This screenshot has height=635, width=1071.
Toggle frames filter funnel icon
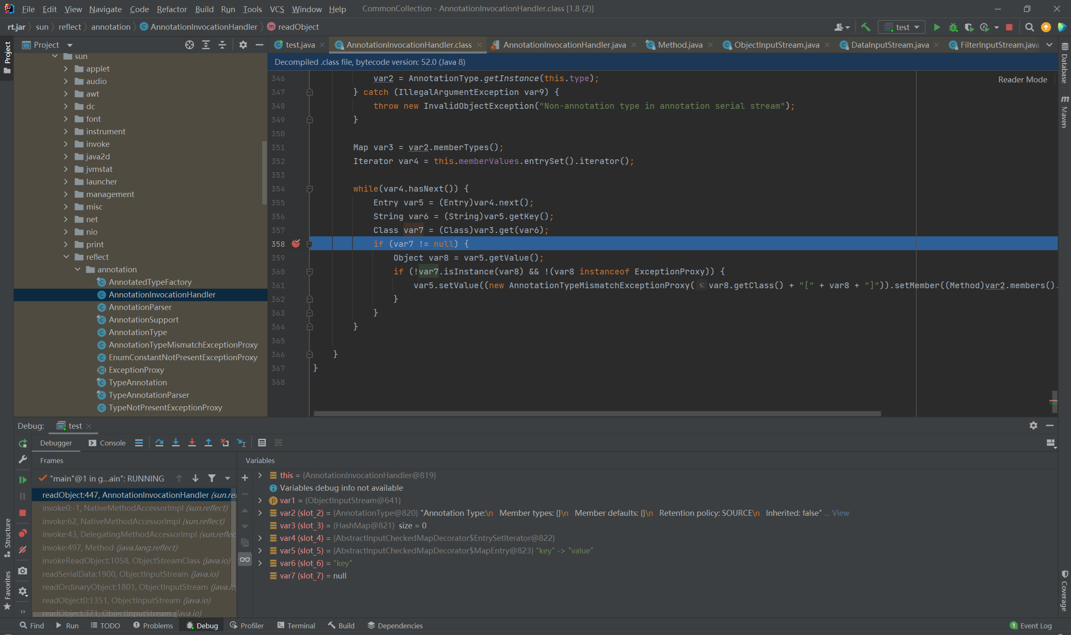click(211, 479)
